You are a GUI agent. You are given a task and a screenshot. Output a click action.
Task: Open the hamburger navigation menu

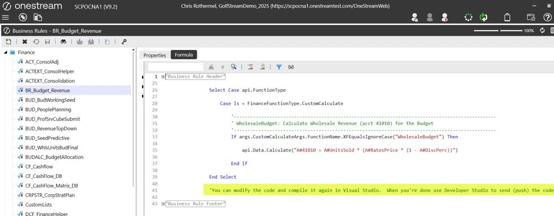pos(5,17)
